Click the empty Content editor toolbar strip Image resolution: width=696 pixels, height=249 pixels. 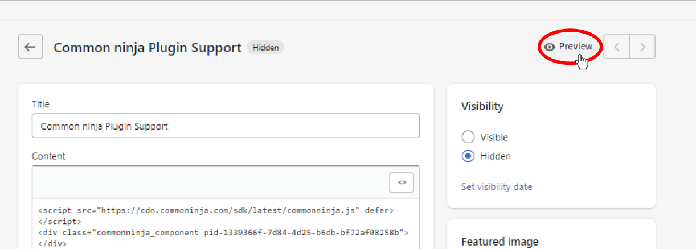point(211,182)
